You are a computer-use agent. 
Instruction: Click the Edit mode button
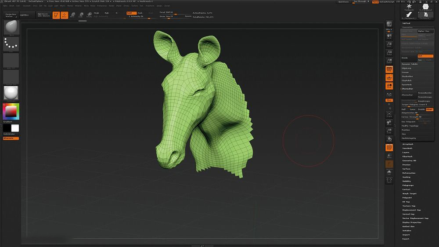tap(56, 15)
